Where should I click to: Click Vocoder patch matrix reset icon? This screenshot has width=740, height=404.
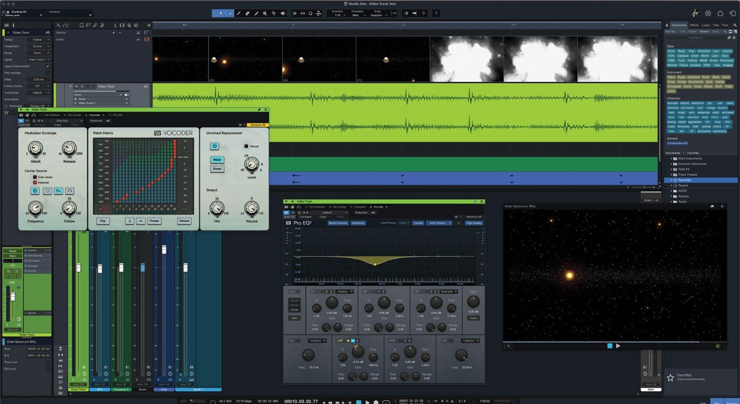pyautogui.click(x=129, y=221)
